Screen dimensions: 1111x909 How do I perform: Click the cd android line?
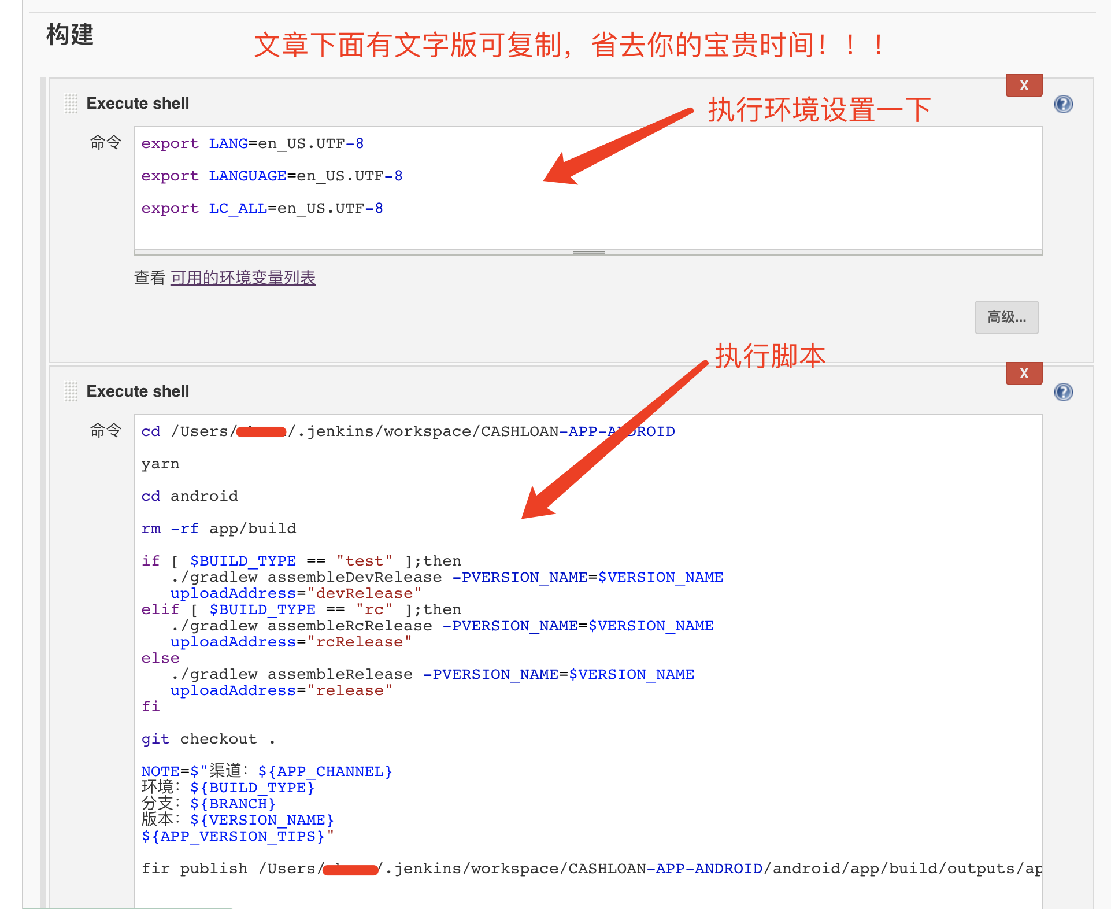190,496
